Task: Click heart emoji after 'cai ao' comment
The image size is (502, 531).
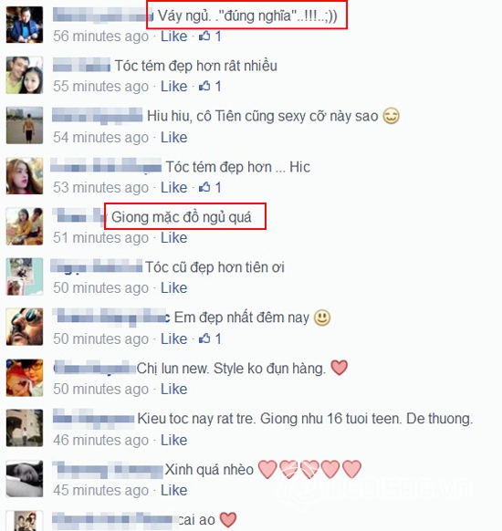Action: tap(228, 519)
